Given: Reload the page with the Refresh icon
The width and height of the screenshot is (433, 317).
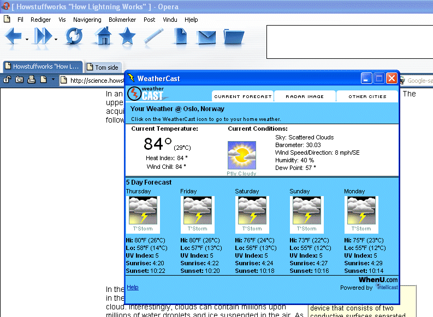Looking at the screenshot, I should tap(74, 36).
